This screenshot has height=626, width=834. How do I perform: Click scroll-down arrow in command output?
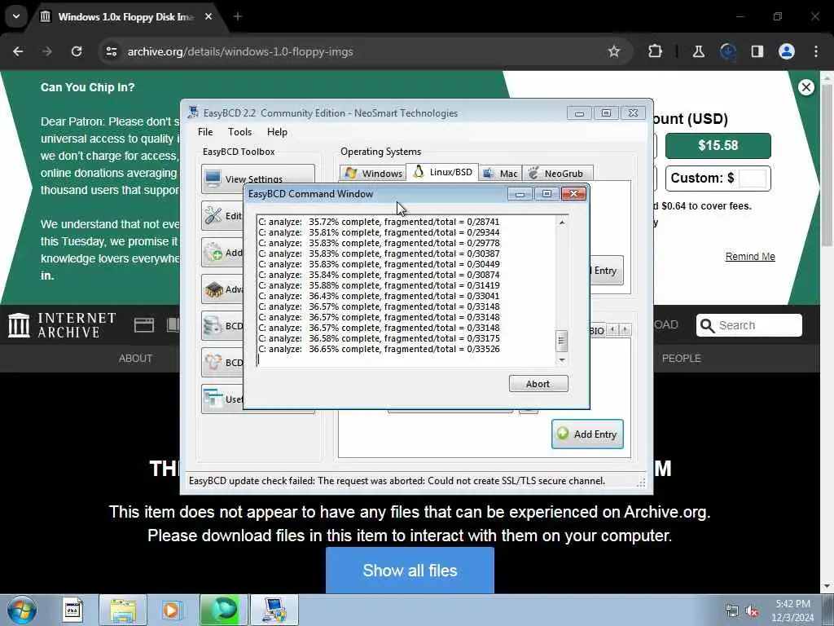(x=562, y=360)
